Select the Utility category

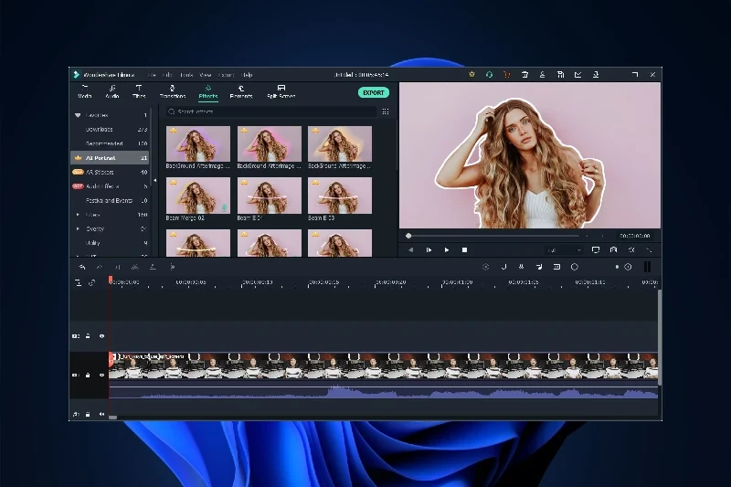[x=110, y=243]
